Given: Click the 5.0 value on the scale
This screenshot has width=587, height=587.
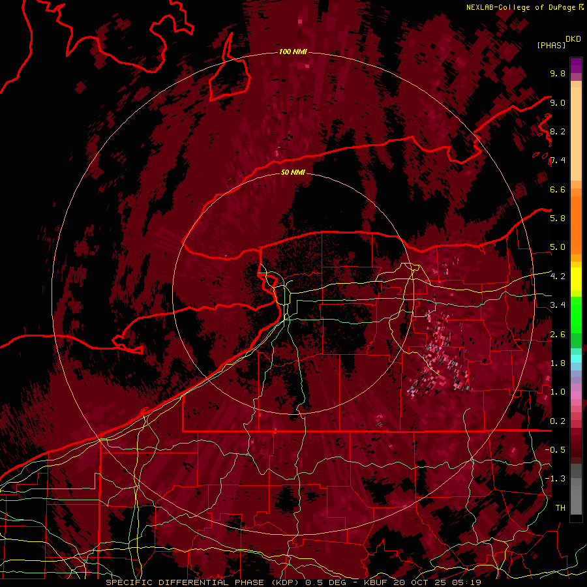Looking at the screenshot, I should click(558, 247).
